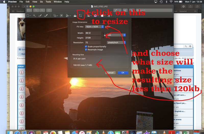Click the '31.4 per cent' text
Viewport: 204px width, 134px height.
79,59
